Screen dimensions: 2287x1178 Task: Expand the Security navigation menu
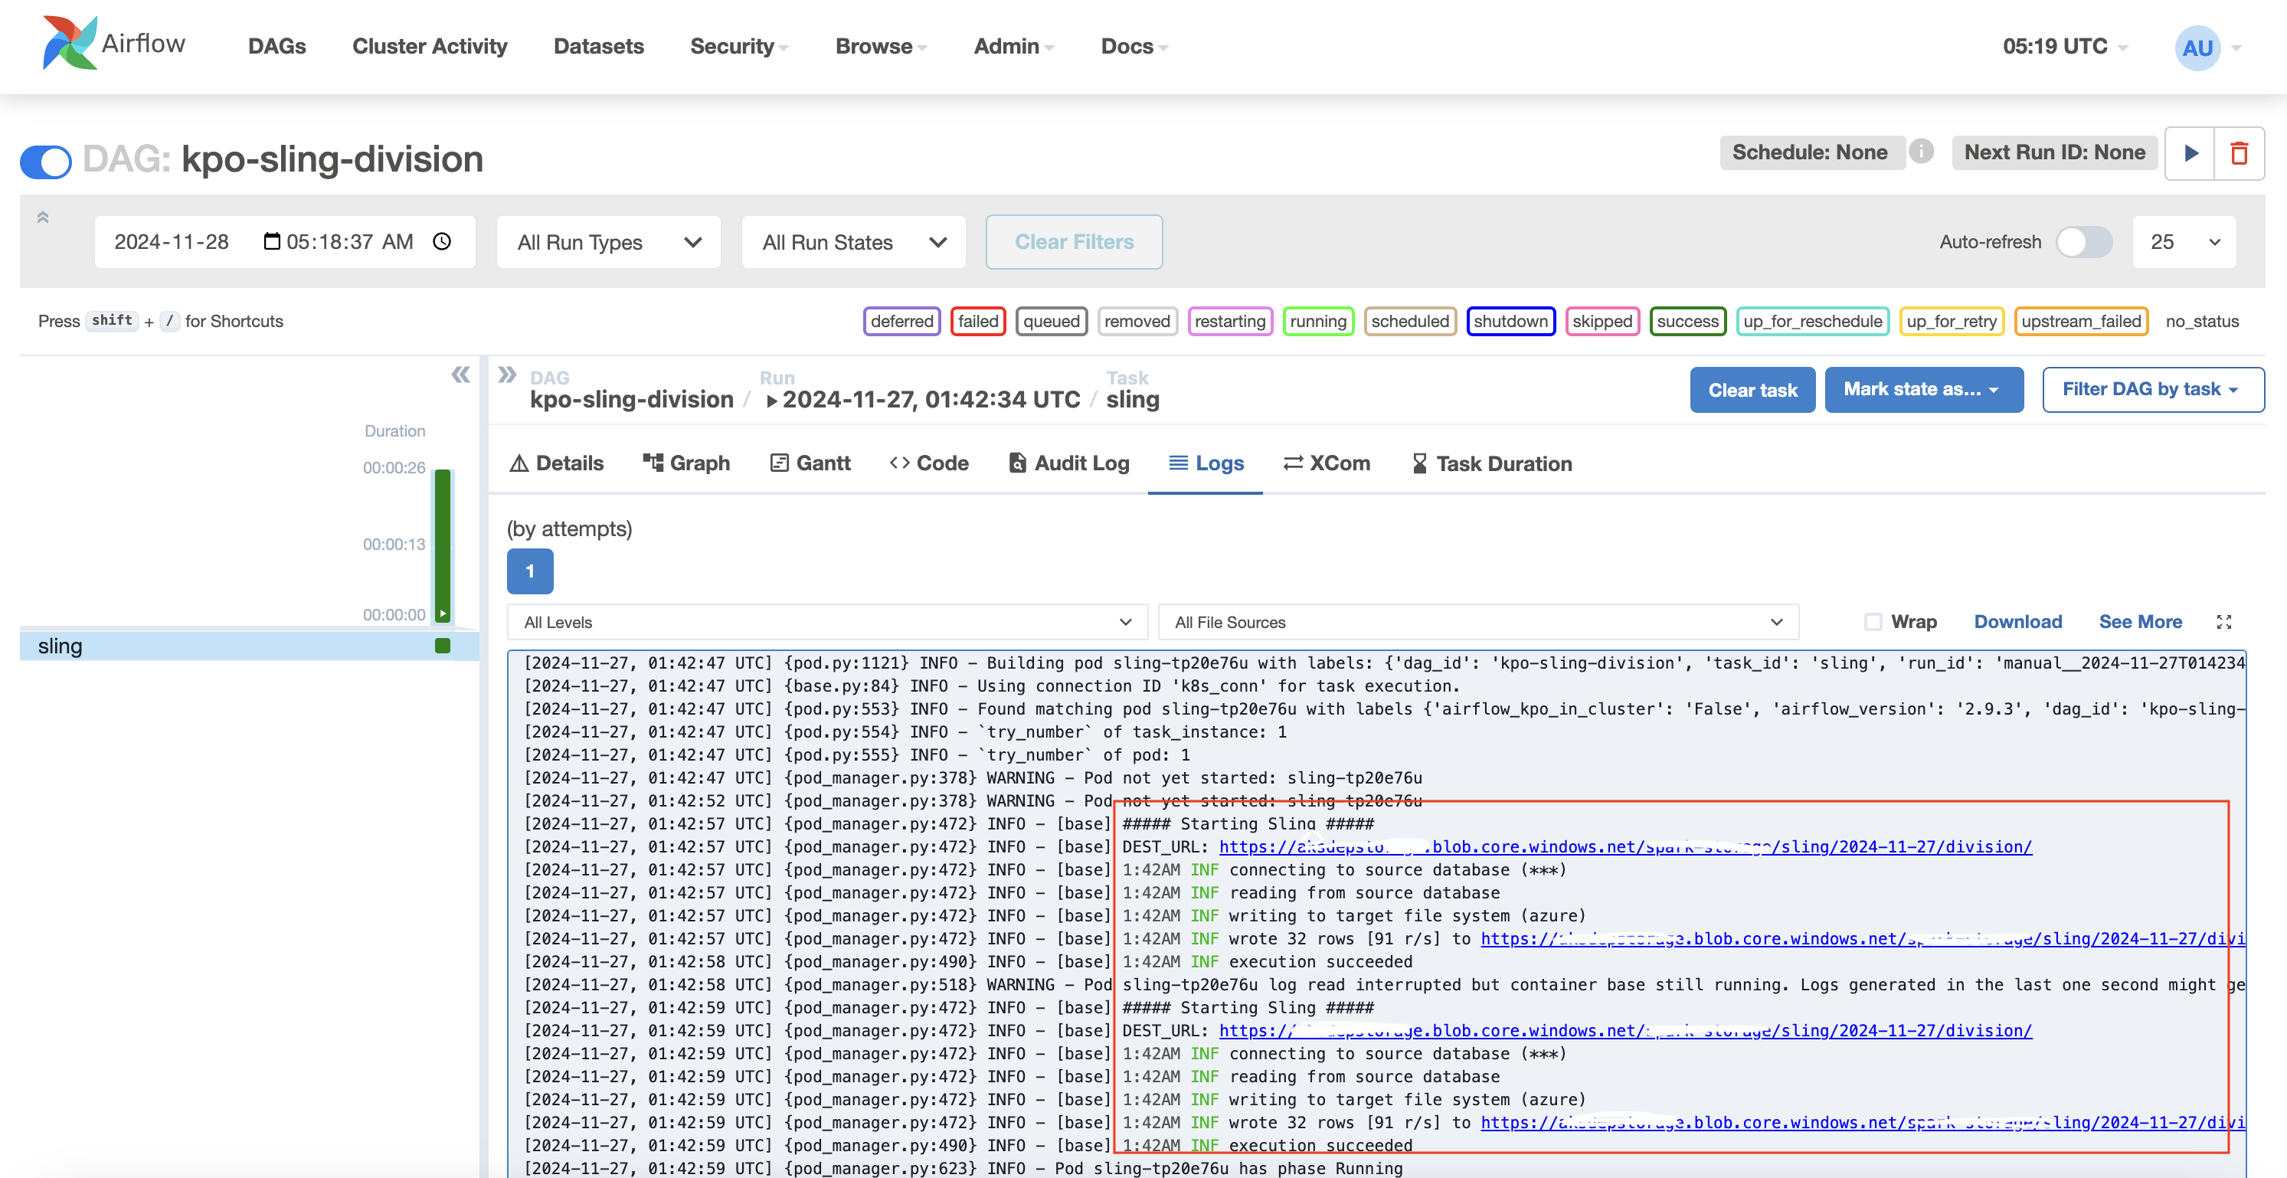click(x=738, y=46)
